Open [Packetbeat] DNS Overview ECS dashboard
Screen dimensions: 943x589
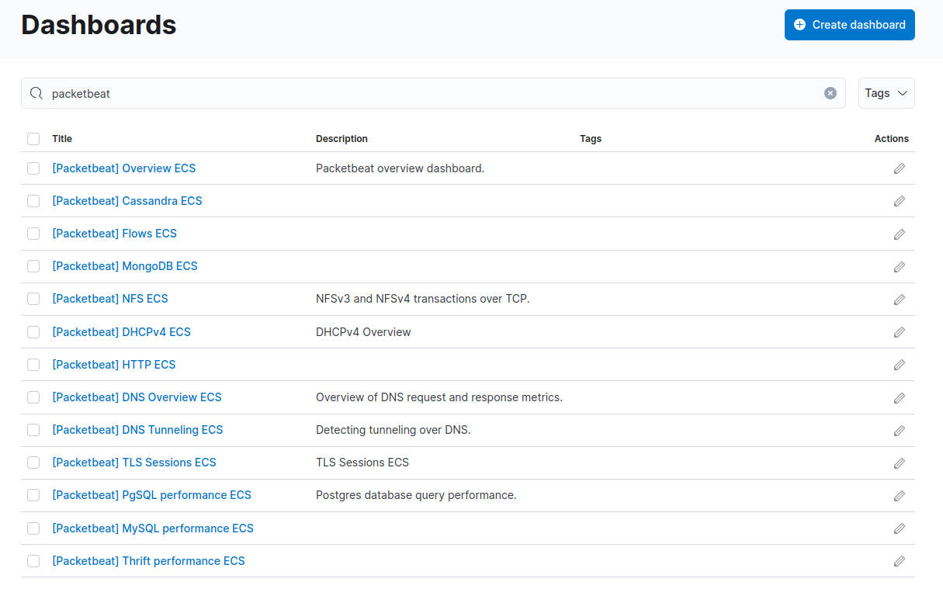[137, 397]
